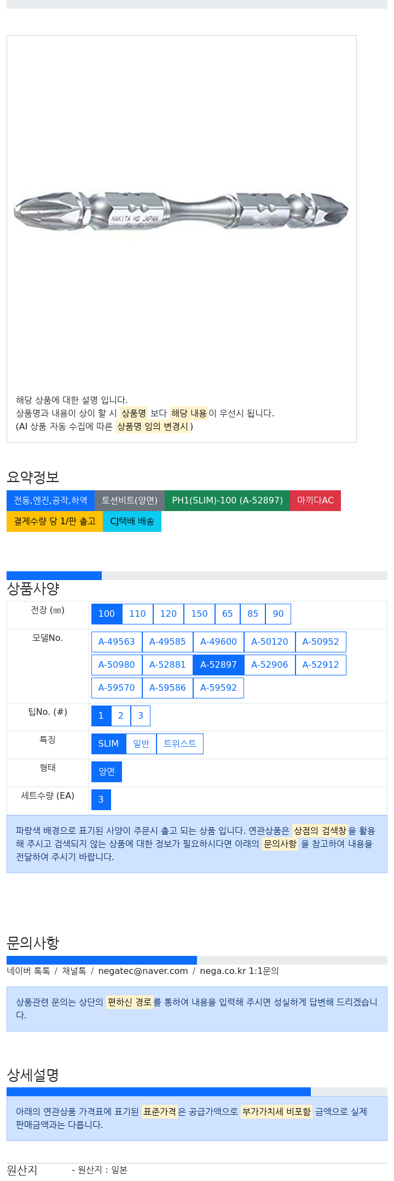Pick model A-50980

pyautogui.click(x=117, y=664)
